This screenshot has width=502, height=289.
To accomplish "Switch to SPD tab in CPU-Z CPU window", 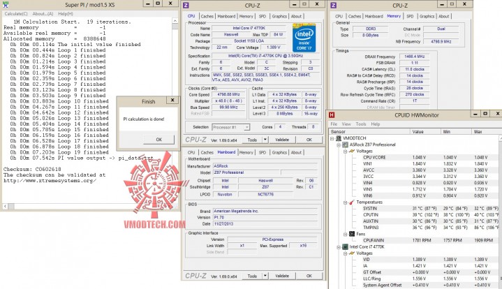I will 263,16.
